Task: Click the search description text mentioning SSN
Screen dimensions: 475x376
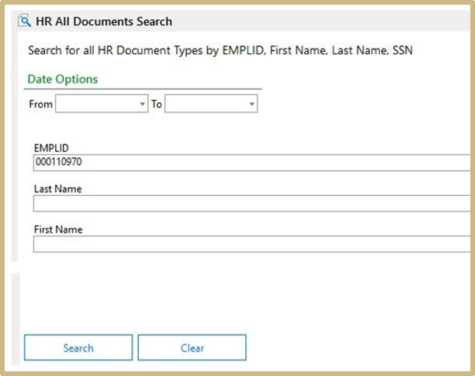Action: pos(220,50)
